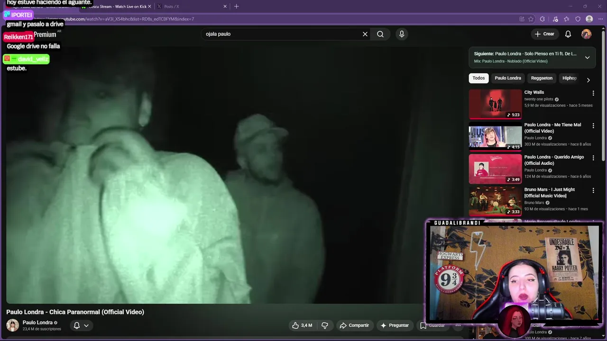Click Paulo Londra - Me Tiene Mal title

click(x=552, y=128)
